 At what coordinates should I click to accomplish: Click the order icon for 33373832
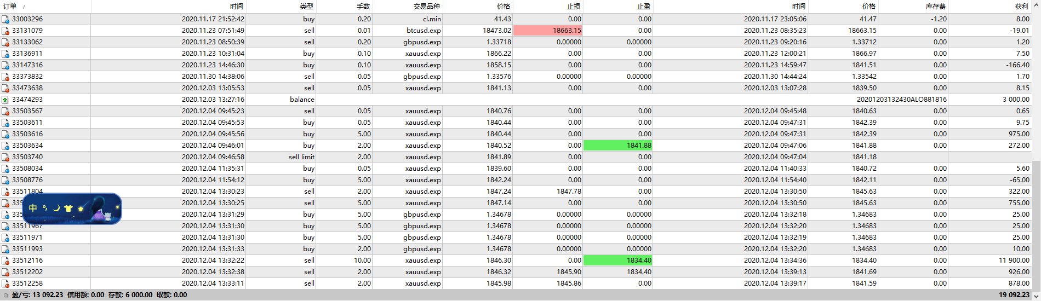[5, 77]
